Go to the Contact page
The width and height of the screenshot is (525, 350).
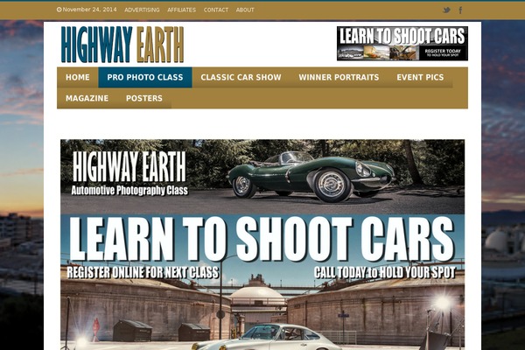pyautogui.click(x=216, y=10)
